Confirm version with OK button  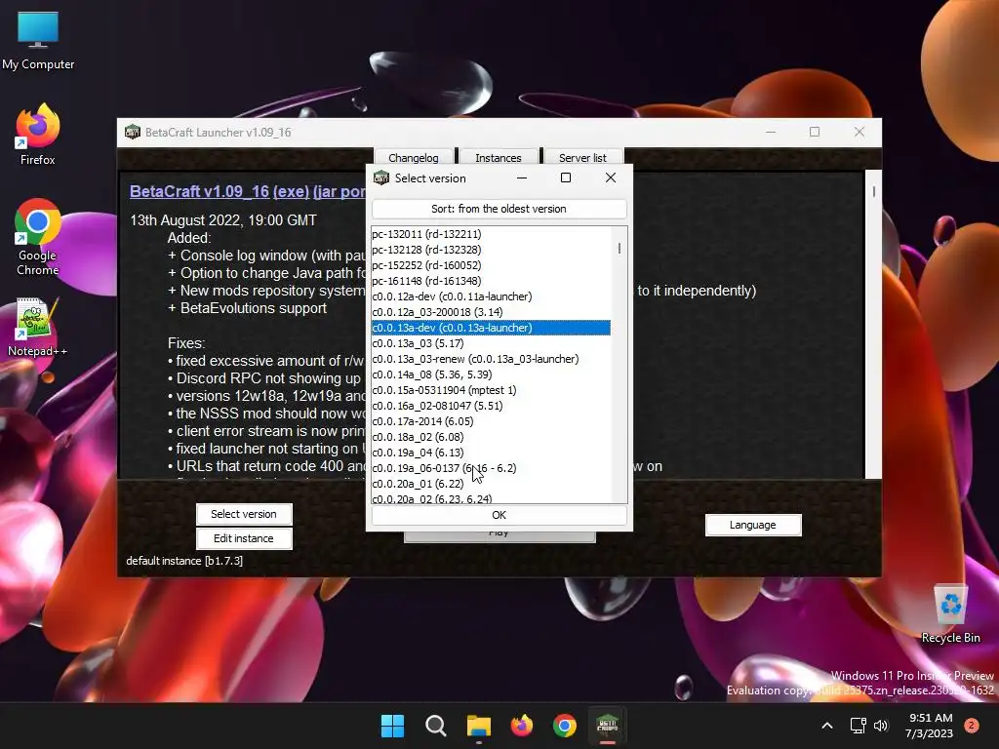(x=499, y=515)
